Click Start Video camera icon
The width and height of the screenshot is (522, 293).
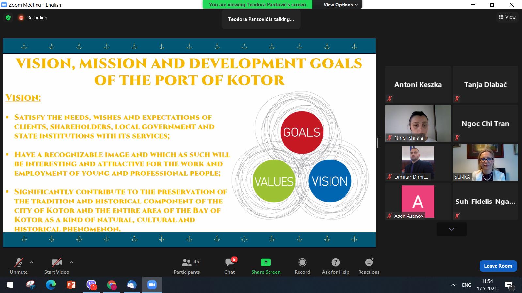(57, 262)
